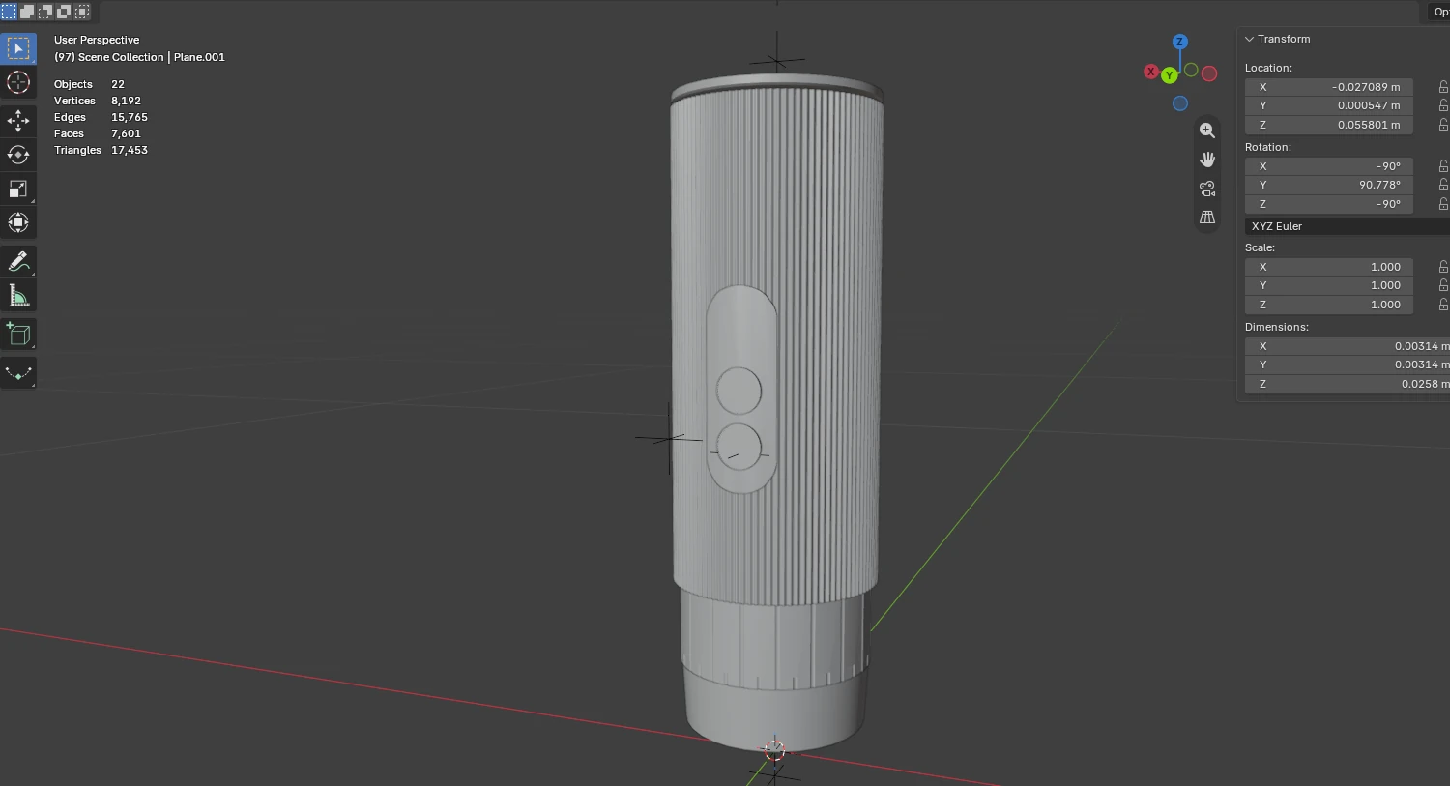The width and height of the screenshot is (1450, 786).
Task: Click the Location X value field
Action: pyautogui.click(x=1329, y=87)
